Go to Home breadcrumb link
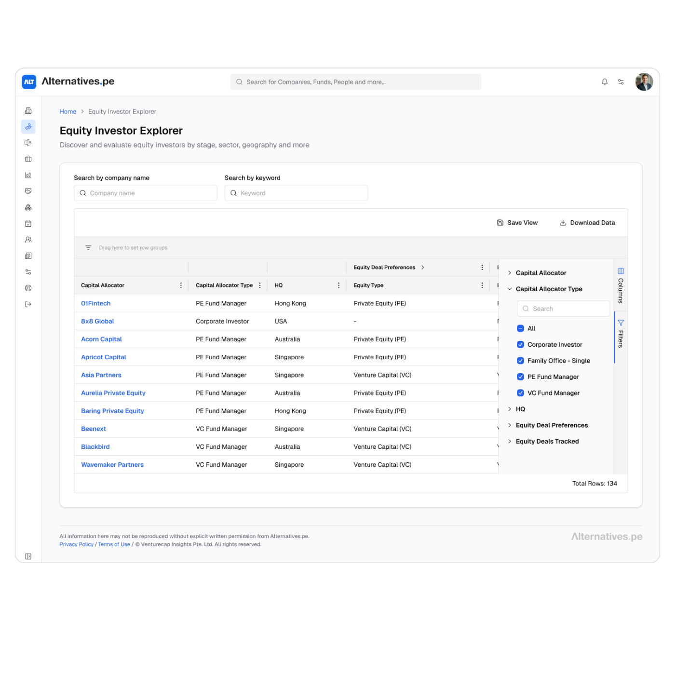This screenshot has width=675, height=675. 68,112
